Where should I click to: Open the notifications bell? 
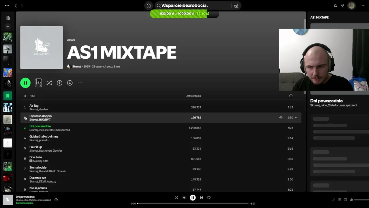[335, 5]
